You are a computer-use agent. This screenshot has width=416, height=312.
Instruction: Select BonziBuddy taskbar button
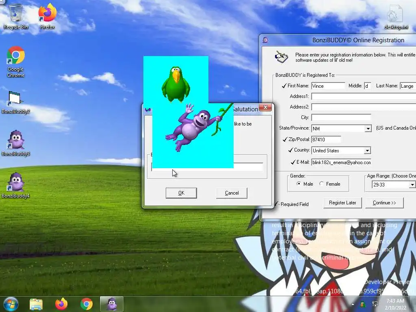point(112,304)
